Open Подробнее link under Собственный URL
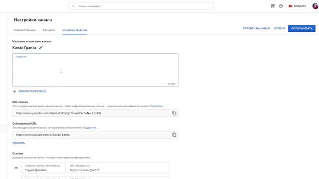The height and width of the screenshot is (179, 319). [x=90, y=128]
